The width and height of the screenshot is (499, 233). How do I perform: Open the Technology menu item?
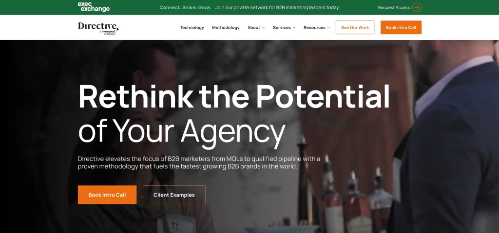[192, 28]
